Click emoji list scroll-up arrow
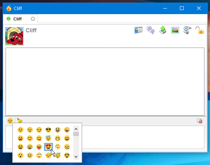 point(76,129)
